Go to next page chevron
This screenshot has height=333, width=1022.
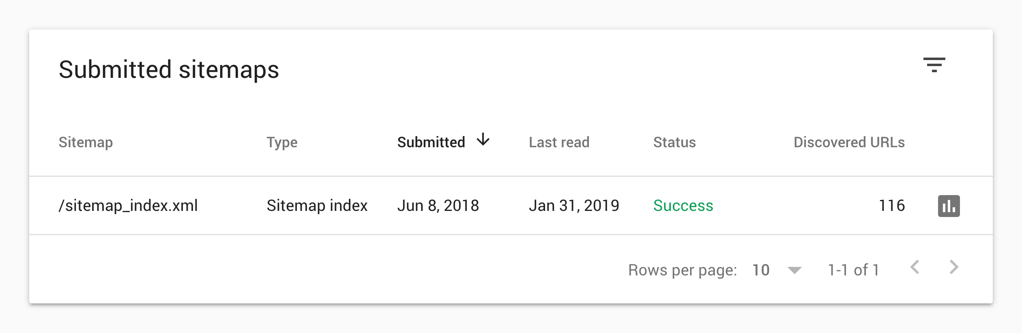tap(954, 267)
